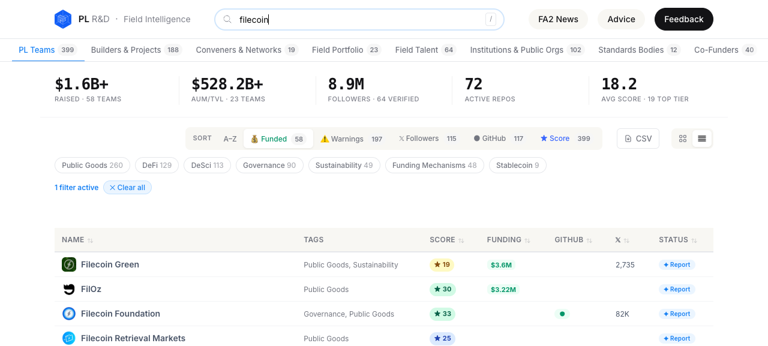Open the Field Portfolio tab
This screenshot has width=768, height=346.
[346, 50]
